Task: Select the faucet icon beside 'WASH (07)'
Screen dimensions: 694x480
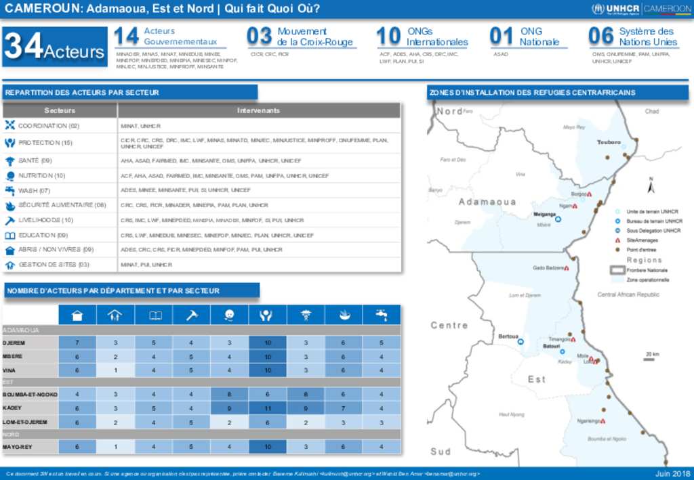Action: pyautogui.click(x=9, y=190)
